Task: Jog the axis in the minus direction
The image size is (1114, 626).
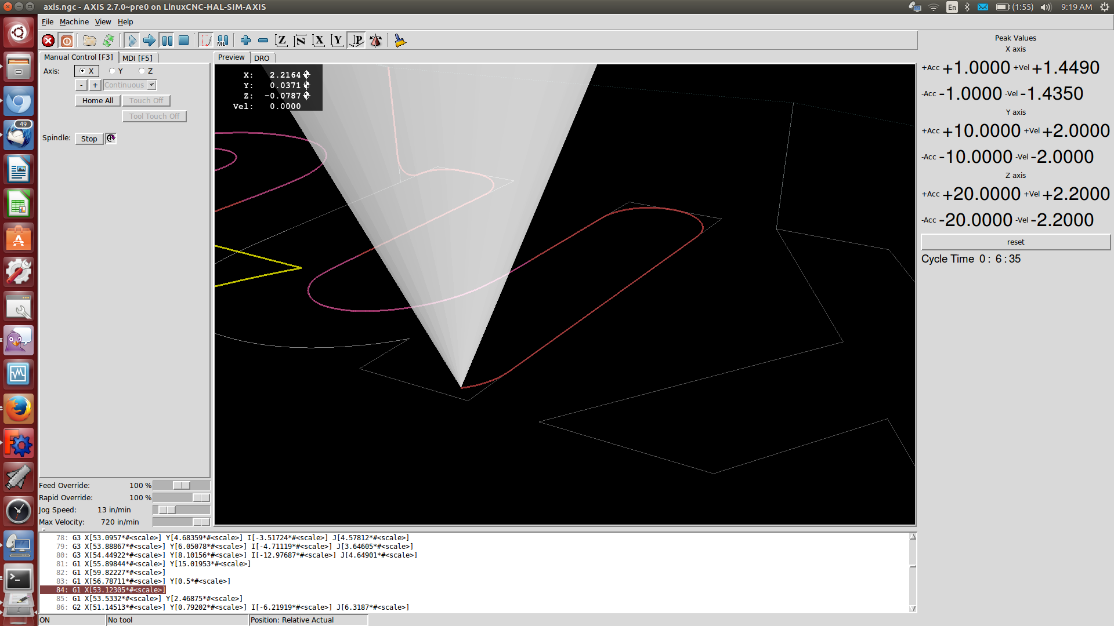Action: (x=81, y=85)
